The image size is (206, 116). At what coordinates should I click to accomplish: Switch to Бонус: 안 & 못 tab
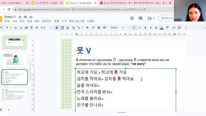(x=115, y=3)
